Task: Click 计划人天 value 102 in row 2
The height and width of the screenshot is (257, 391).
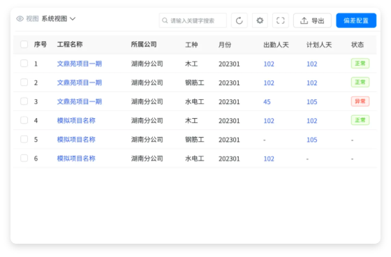Action: (311, 83)
